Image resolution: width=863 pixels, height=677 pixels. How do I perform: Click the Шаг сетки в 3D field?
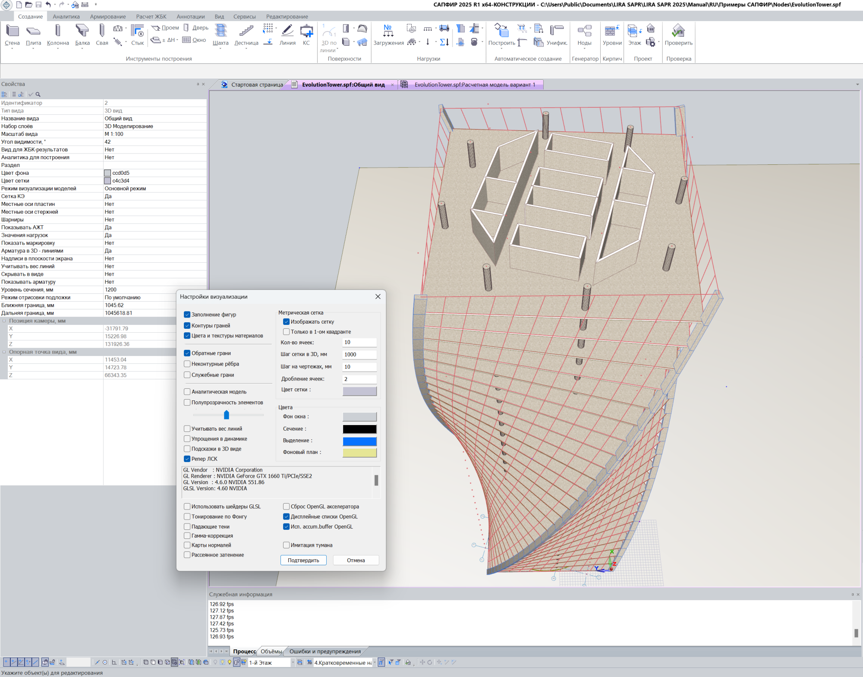[x=359, y=355]
